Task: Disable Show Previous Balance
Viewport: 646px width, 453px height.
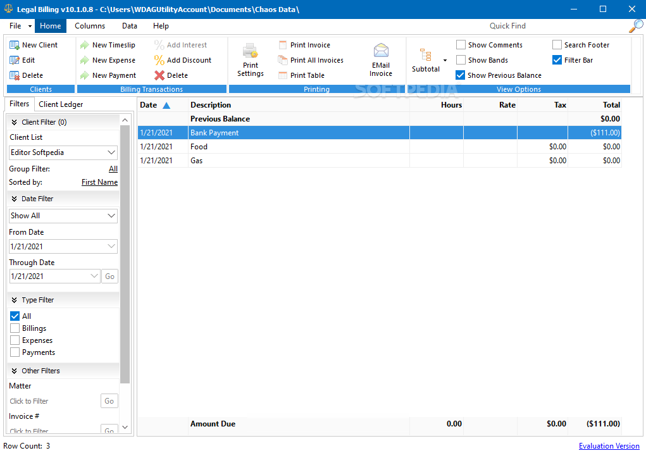Action: pyautogui.click(x=461, y=75)
